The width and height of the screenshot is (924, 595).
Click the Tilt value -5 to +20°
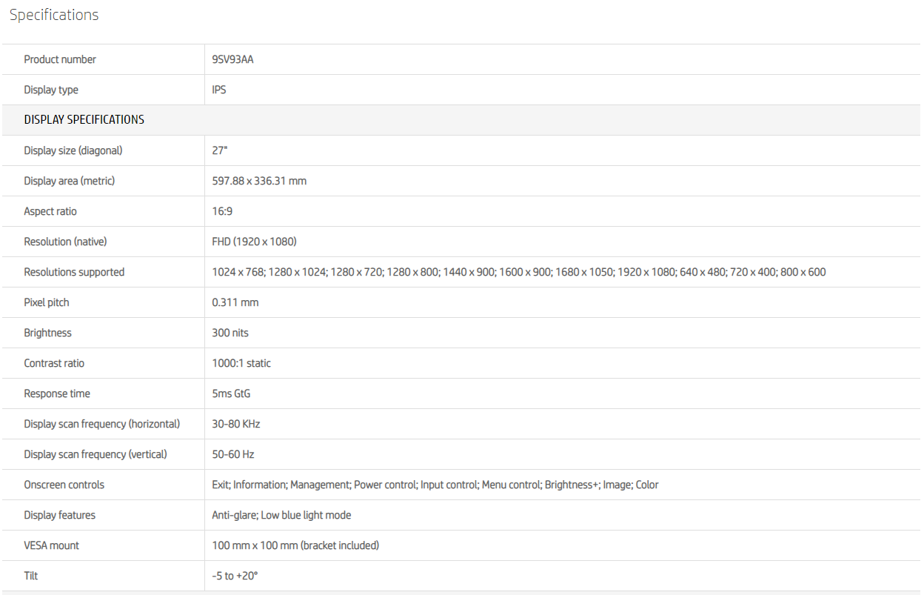click(x=235, y=576)
